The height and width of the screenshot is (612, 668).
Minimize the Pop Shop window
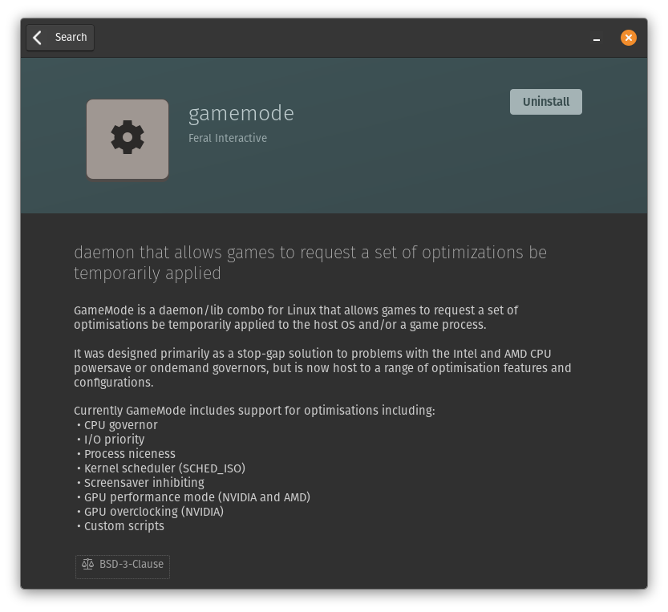click(x=597, y=39)
